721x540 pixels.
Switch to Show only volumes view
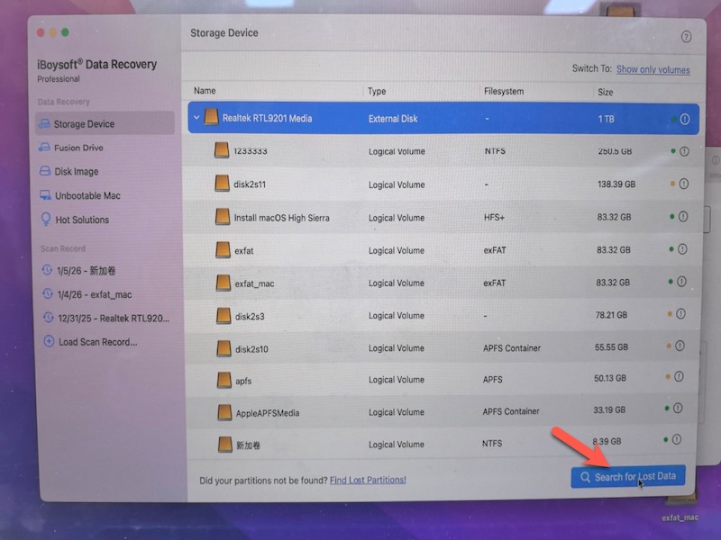(x=652, y=68)
